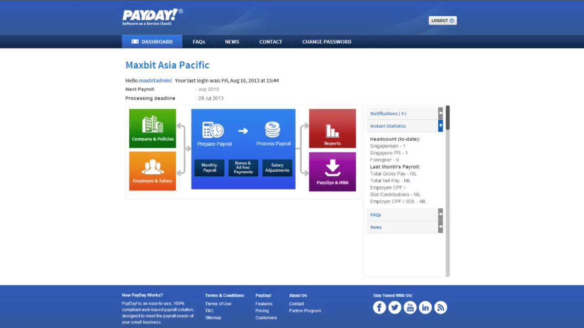Open the Company & Policies tile
The width and height of the screenshot is (584, 328).
pyautogui.click(x=152, y=128)
